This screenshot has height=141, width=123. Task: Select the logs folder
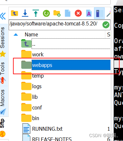[66, 86]
